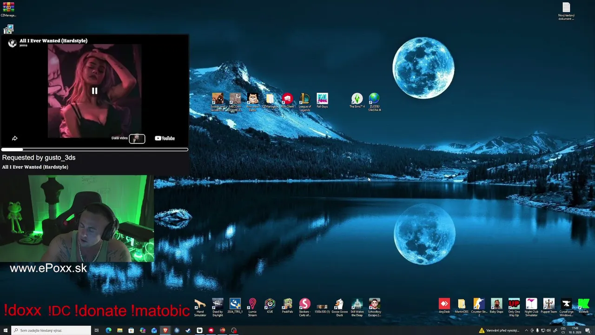The image size is (595, 335).
Task: Click the 'Varování před vysoký...' taskbar warning
Action: coord(499,330)
